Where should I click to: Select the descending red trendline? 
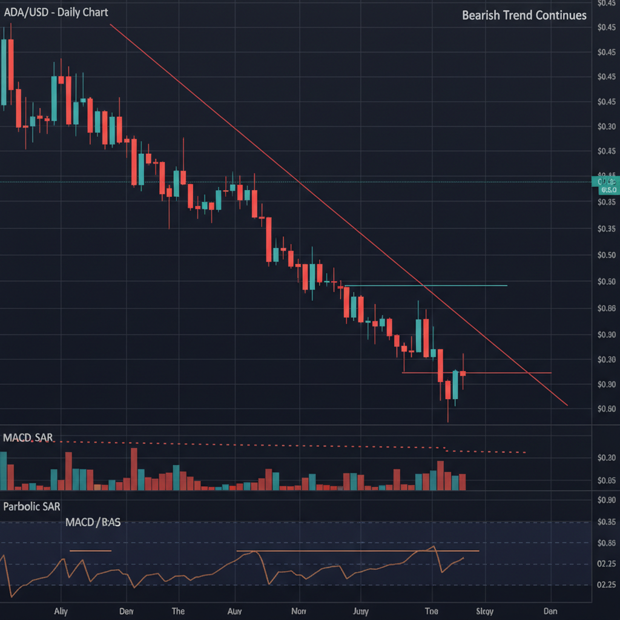pyautogui.click(x=242, y=135)
